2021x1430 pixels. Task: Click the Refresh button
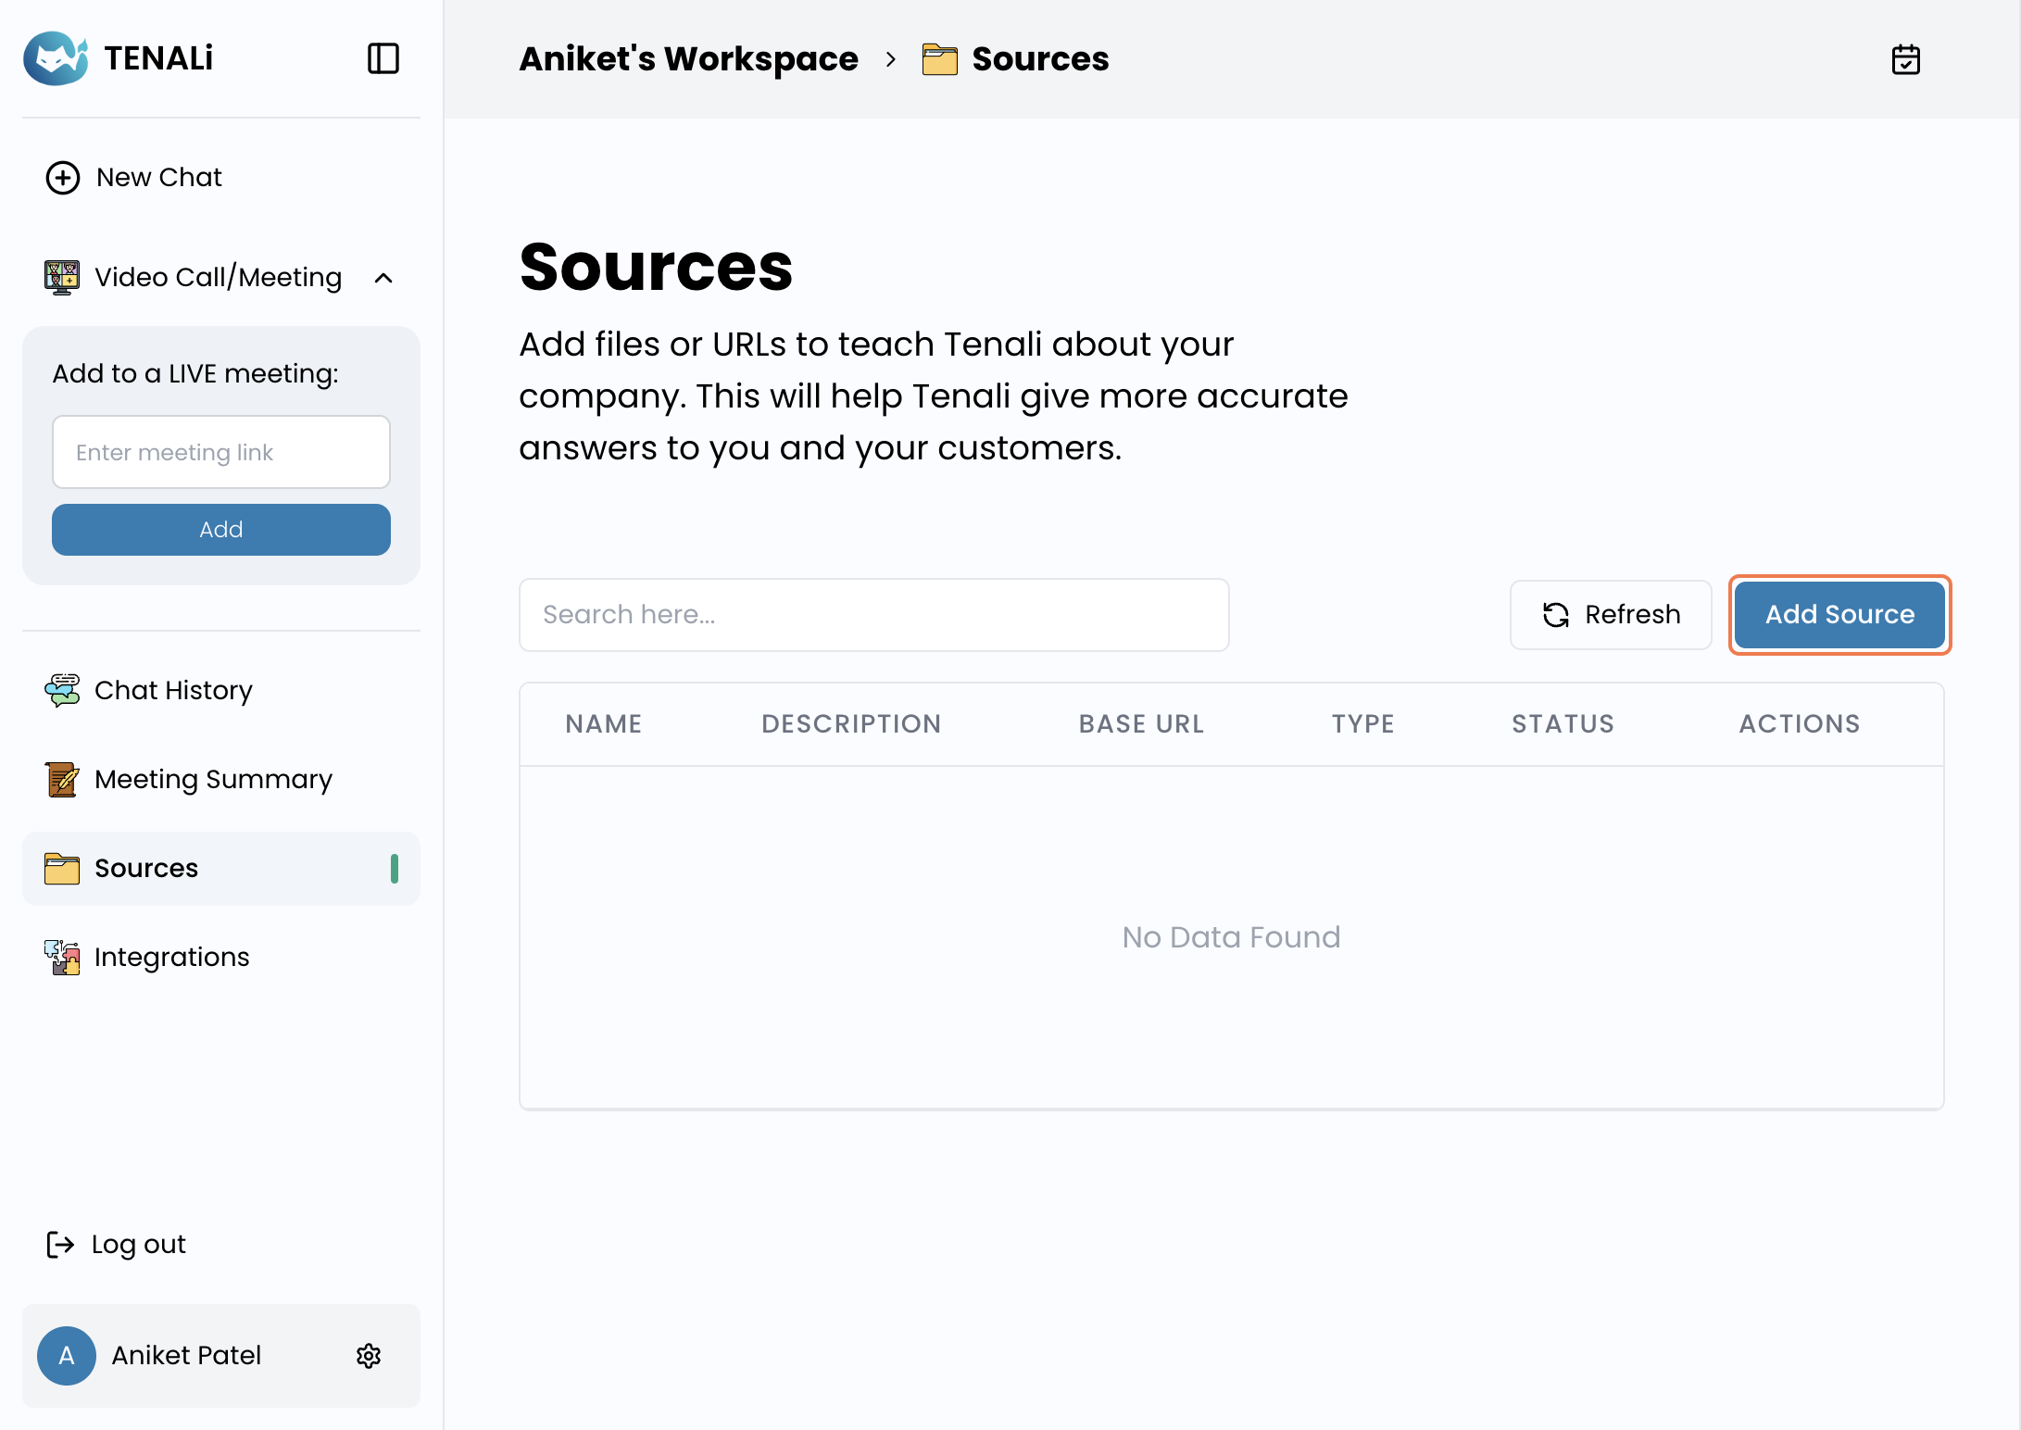(x=1611, y=615)
